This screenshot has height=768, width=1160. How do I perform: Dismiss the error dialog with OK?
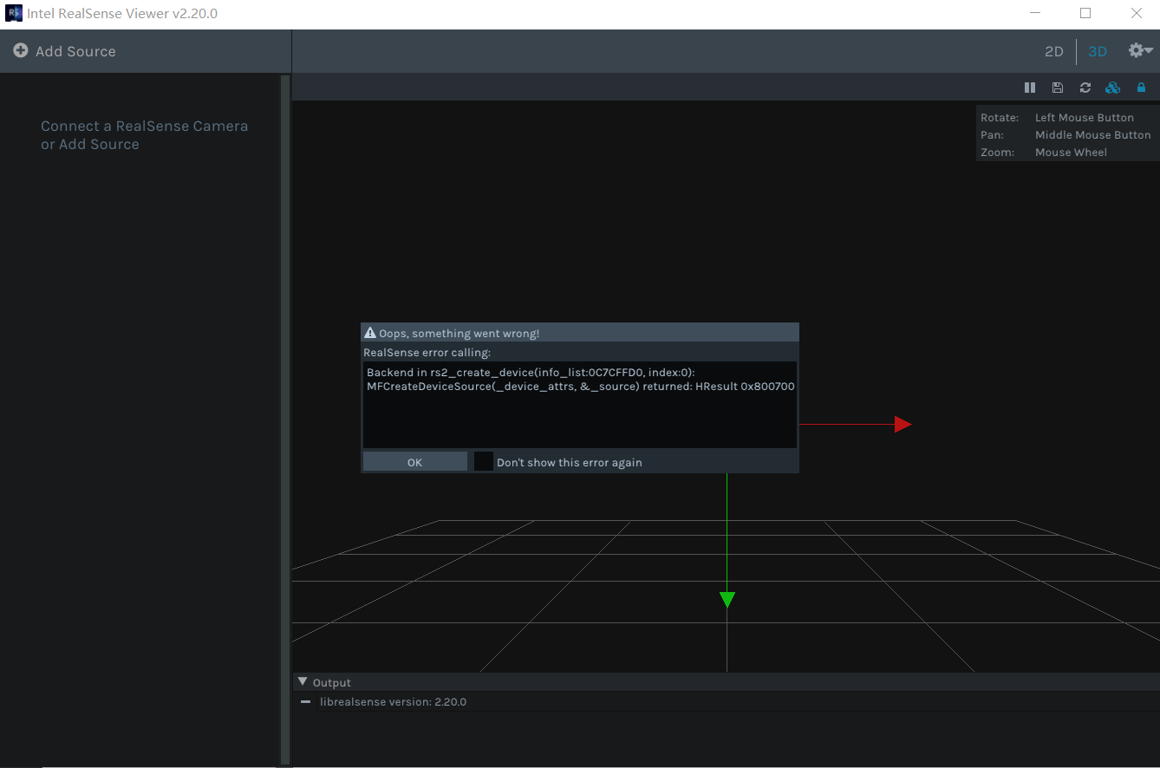(415, 462)
